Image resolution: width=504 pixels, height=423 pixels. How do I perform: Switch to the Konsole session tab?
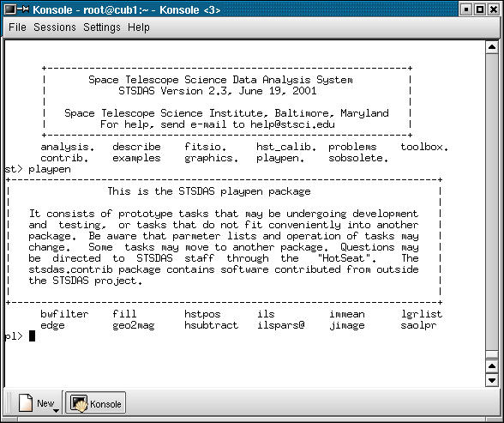point(96,402)
